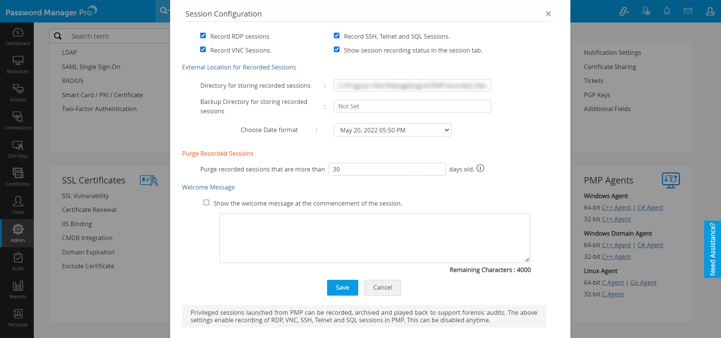
Task: Open the Connections sidebar icon
Action: pyautogui.click(x=18, y=121)
